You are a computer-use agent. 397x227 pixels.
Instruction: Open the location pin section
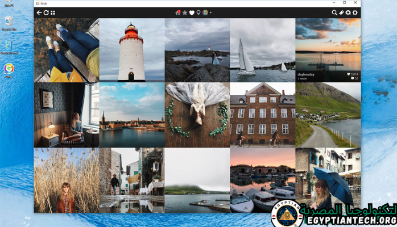click(198, 12)
